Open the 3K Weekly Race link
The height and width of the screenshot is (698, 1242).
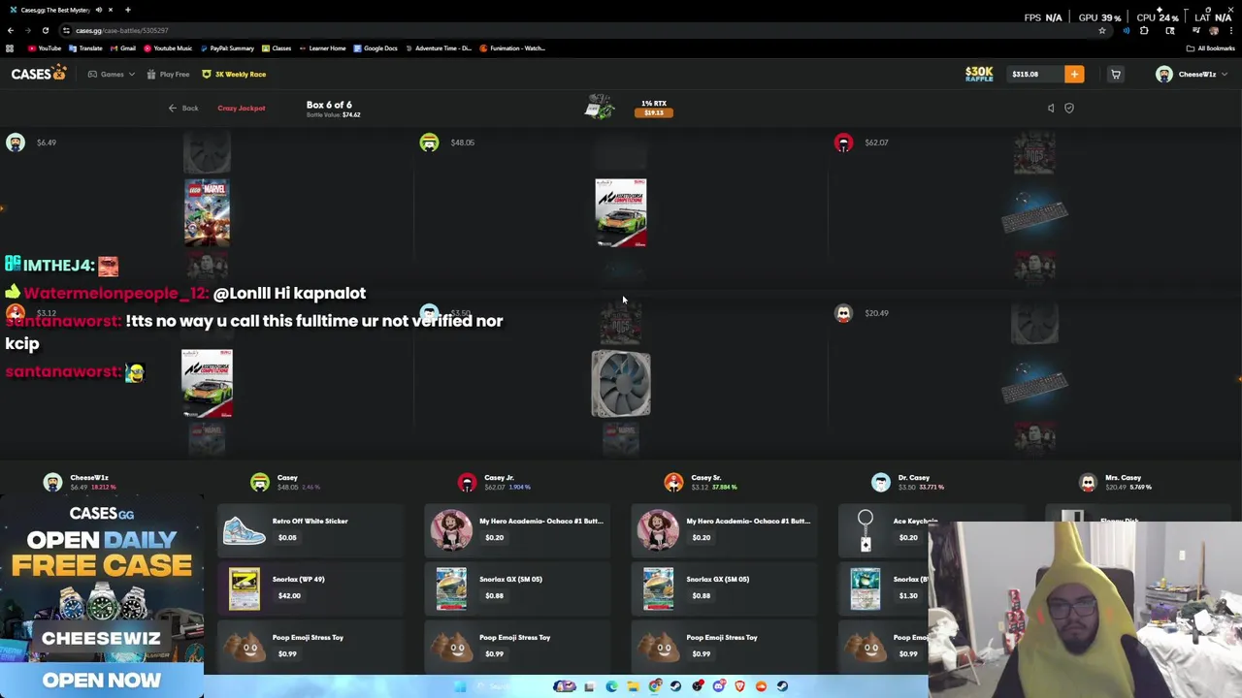click(x=234, y=74)
